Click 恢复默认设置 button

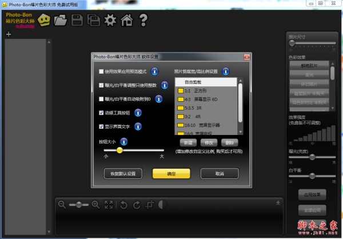(x=123, y=174)
